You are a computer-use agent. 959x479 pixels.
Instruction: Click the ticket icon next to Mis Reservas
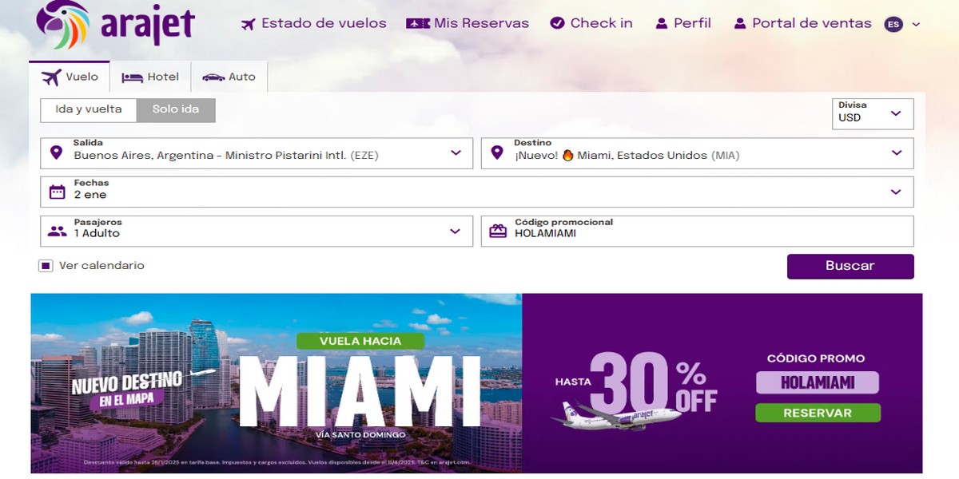coord(418,23)
